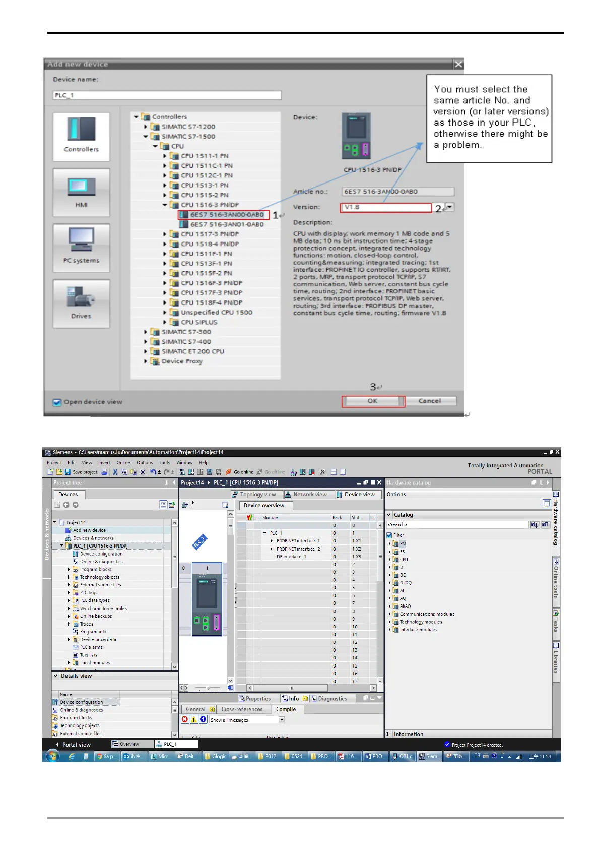Image resolution: width=600 pixels, height=849 pixels.
Task: Expand CPU 1511-1 PN folder
Action: pyautogui.click(x=165, y=156)
